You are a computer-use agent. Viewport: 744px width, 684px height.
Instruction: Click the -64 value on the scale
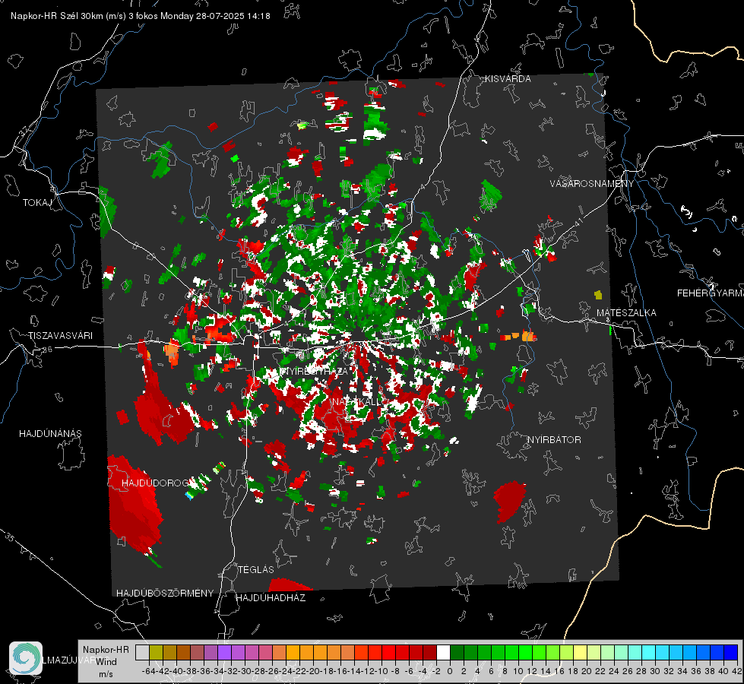coord(148,671)
